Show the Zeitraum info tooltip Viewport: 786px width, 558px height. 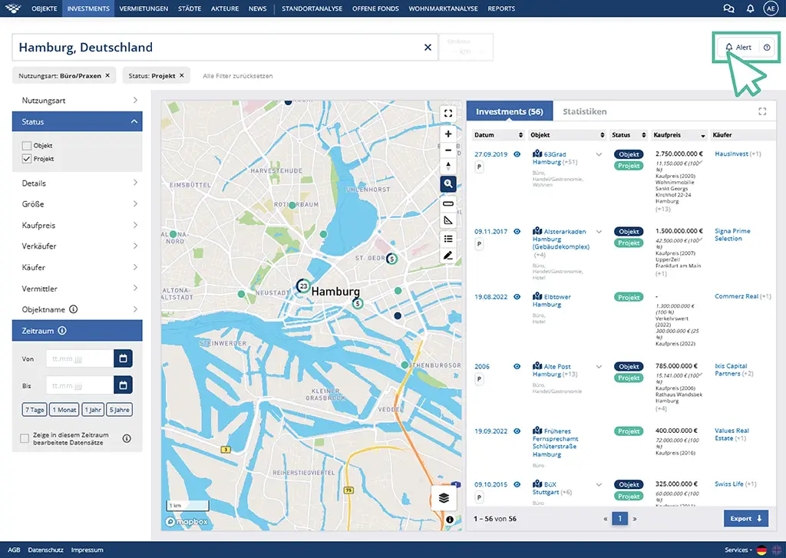62,331
